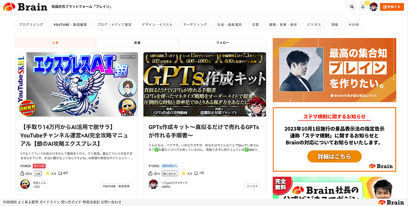Select the 恋愛 category
The height and width of the screenshot is (206, 408).
pyautogui.click(x=255, y=25)
